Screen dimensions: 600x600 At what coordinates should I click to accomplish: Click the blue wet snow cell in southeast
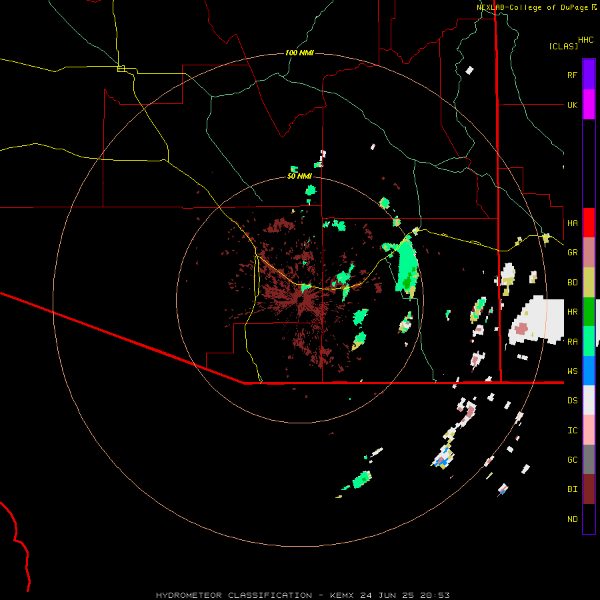pos(443,462)
